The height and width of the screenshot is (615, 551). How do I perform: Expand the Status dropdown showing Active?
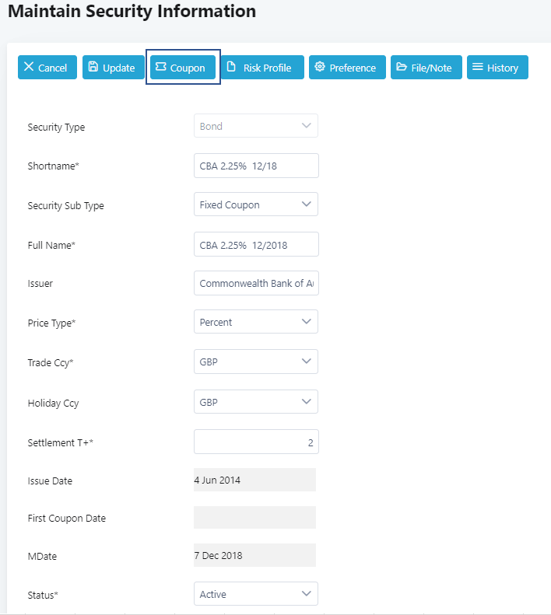click(x=255, y=594)
